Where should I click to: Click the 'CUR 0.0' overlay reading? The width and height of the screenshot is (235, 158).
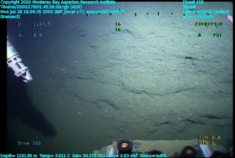point(209,138)
